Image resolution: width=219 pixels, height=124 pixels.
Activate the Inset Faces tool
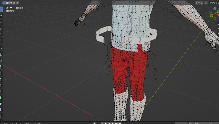(1, 74)
